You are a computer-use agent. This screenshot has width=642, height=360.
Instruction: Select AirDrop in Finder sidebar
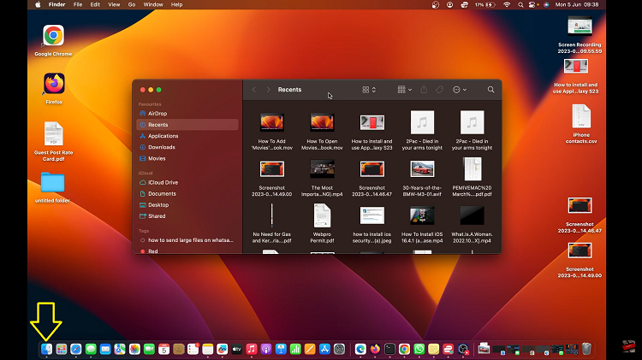187,114
